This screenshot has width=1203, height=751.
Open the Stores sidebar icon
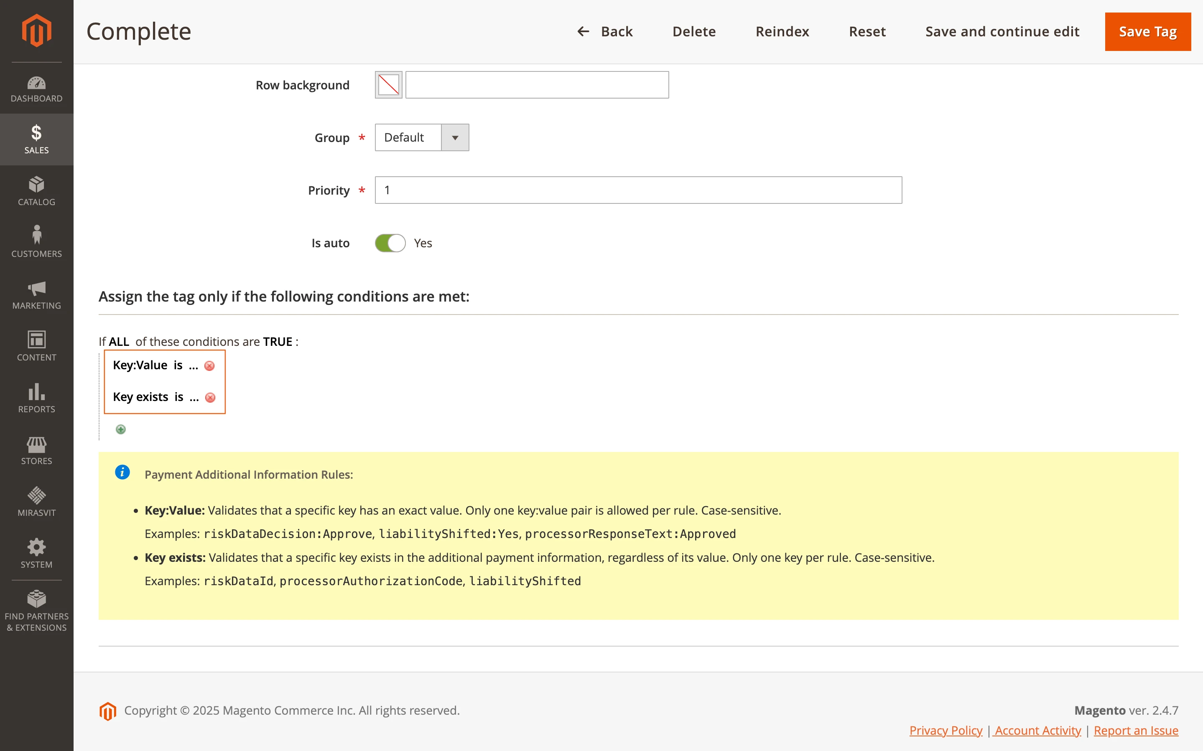[x=36, y=449]
